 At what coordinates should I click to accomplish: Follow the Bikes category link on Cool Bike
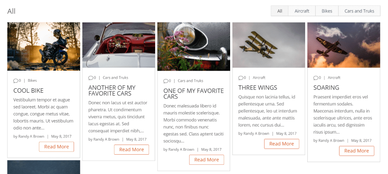click(32, 80)
